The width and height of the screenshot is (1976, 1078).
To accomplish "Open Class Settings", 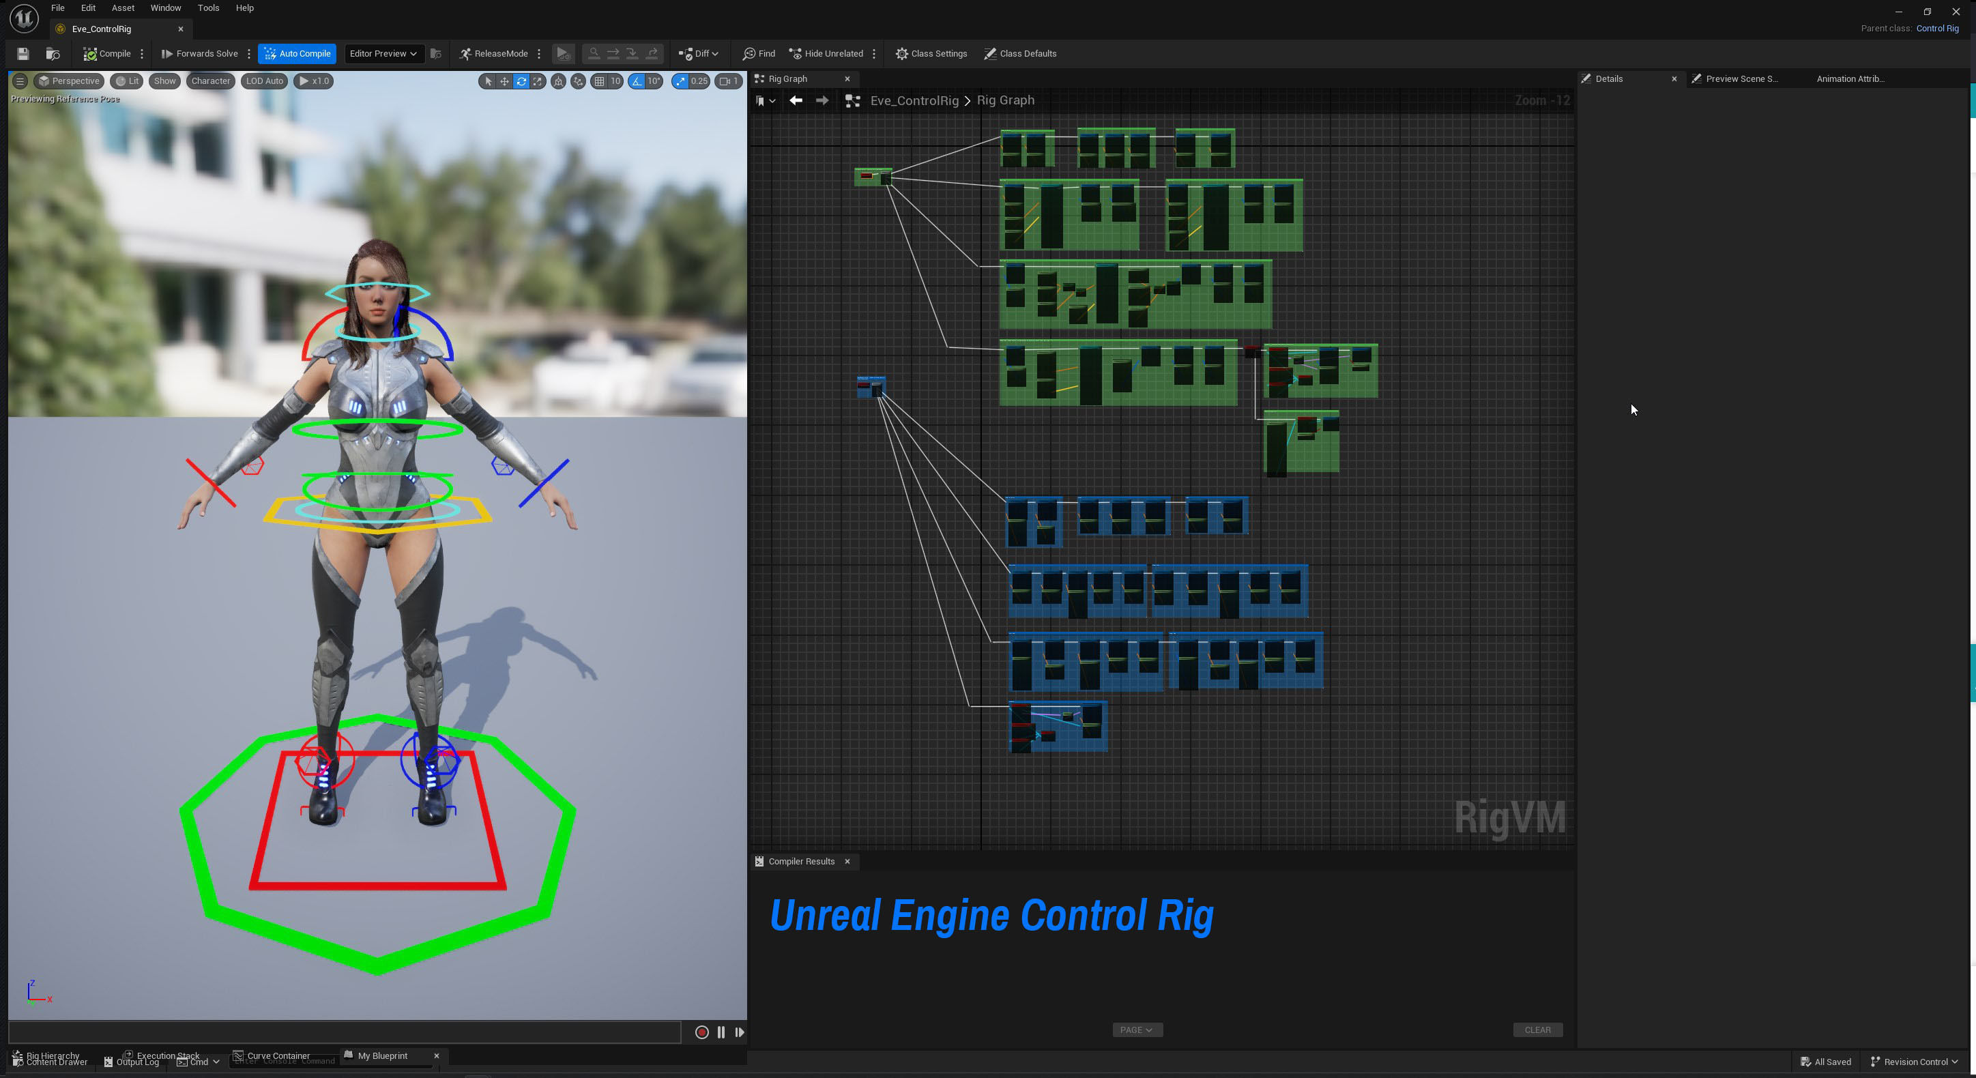I will (931, 54).
